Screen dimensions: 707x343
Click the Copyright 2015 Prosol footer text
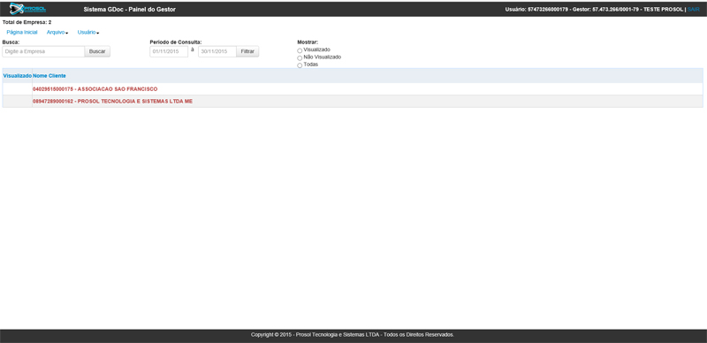point(353,335)
